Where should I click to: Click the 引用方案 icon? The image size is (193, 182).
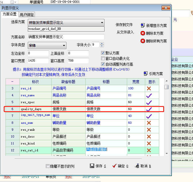pos(145,74)
